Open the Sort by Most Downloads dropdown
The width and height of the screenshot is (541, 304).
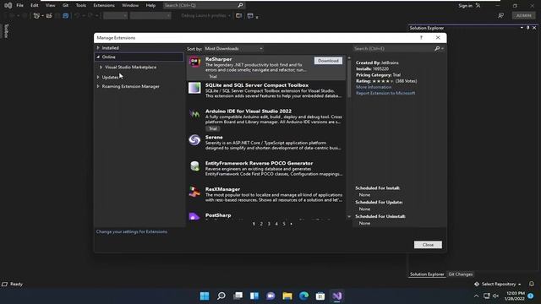233,49
